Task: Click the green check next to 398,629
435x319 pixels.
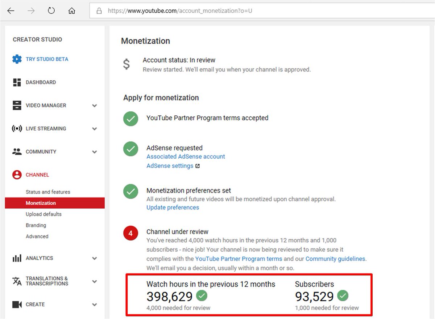Action: (202, 296)
